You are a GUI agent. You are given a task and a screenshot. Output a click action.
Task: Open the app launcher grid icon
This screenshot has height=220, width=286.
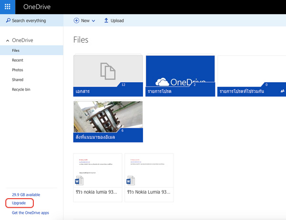[8, 7]
